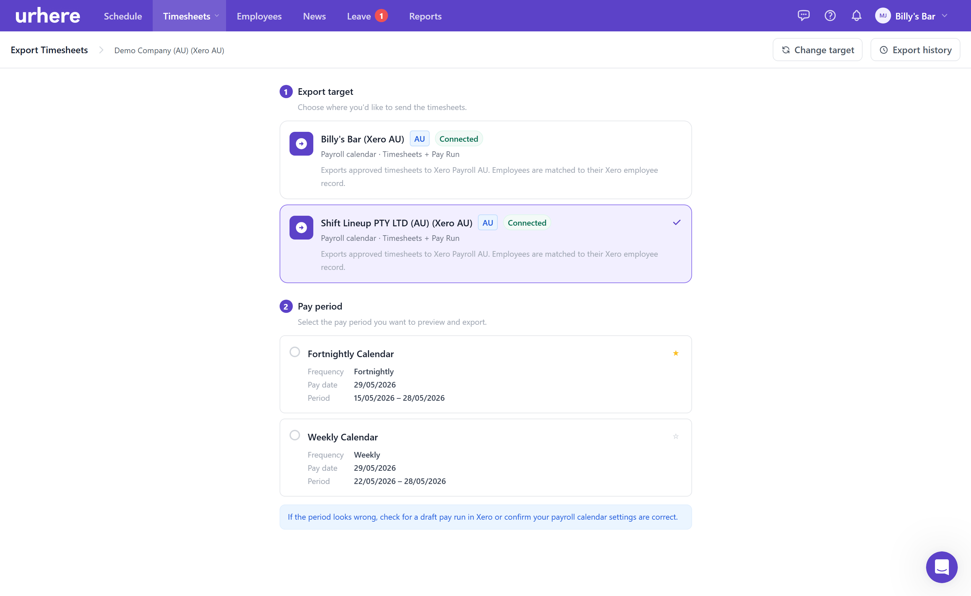Click the breadcrumb chevron separator
The height and width of the screenshot is (596, 971).
click(101, 50)
